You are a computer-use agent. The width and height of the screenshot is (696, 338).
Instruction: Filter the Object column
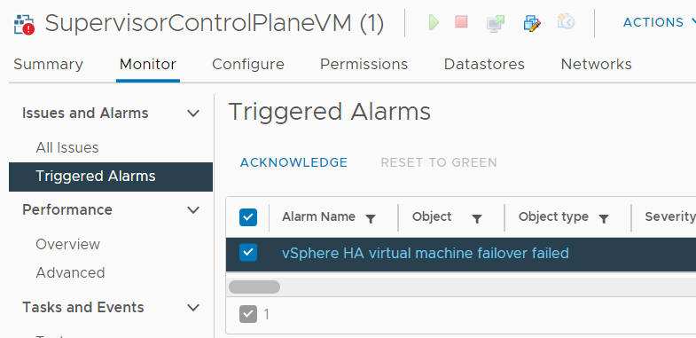[x=477, y=218]
